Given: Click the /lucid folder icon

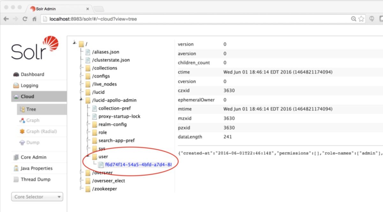Looking at the screenshot, I should (88, 92).
